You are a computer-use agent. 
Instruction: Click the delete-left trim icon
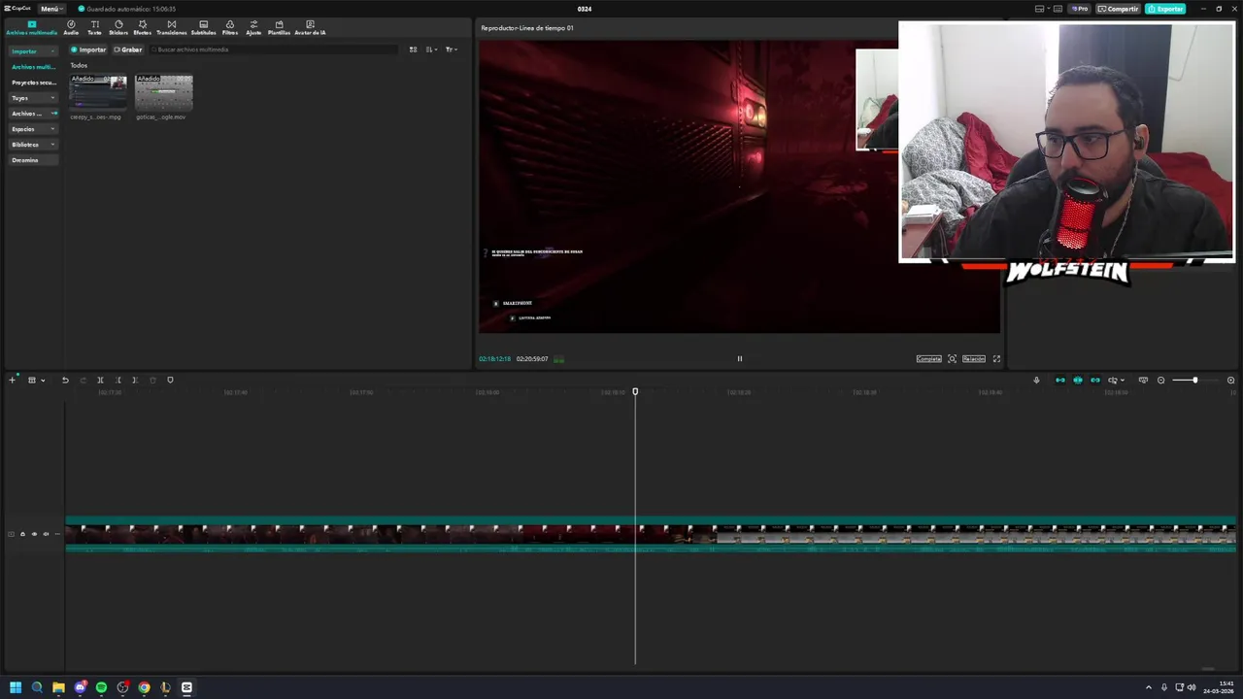point(118,380)
